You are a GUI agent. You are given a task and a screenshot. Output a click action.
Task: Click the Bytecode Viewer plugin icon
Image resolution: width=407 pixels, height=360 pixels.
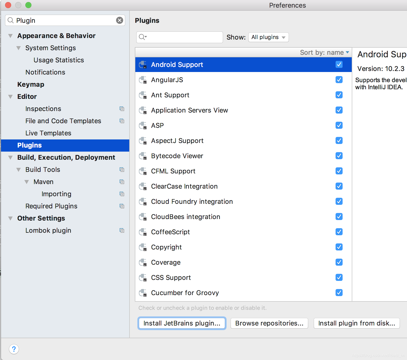[x=143, y=156]
